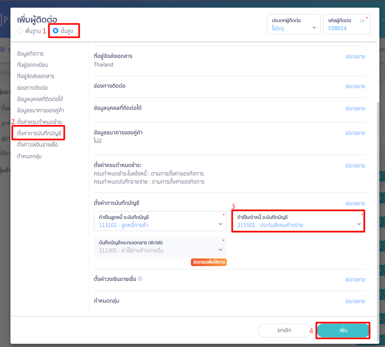Click the อัปเกรดเพื่อใช้งาน upgrade badge

tap(209, 262)
